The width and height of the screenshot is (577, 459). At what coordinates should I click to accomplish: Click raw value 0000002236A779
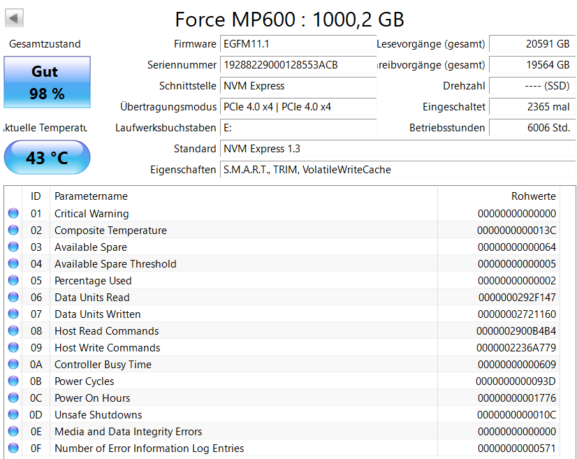pos(516,348)
